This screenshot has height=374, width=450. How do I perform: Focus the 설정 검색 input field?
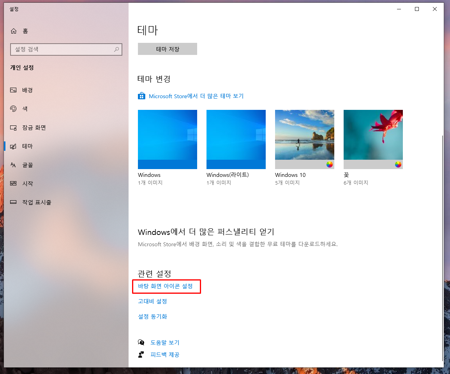coord(66,49)
